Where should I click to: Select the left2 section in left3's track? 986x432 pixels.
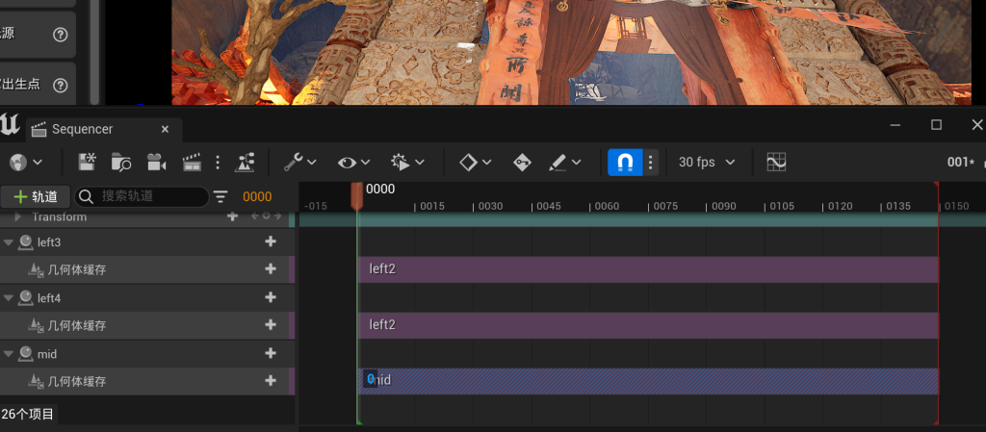pyautogui.click(x=648, y=269)
